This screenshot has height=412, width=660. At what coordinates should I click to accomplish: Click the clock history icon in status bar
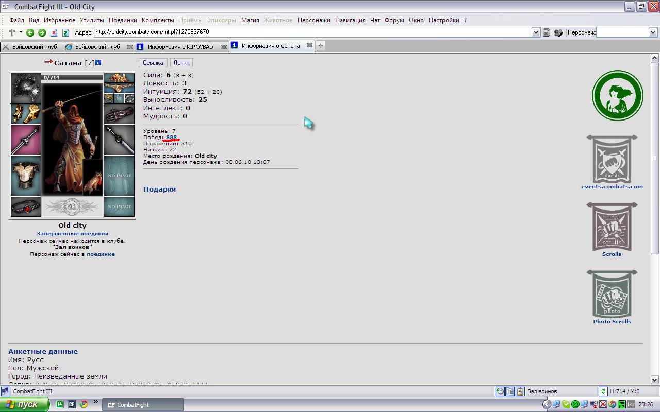pyautogui.click(x=500, y=391)
